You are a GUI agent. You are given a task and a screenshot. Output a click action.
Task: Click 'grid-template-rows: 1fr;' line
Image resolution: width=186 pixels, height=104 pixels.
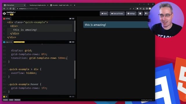coord(29,88)
